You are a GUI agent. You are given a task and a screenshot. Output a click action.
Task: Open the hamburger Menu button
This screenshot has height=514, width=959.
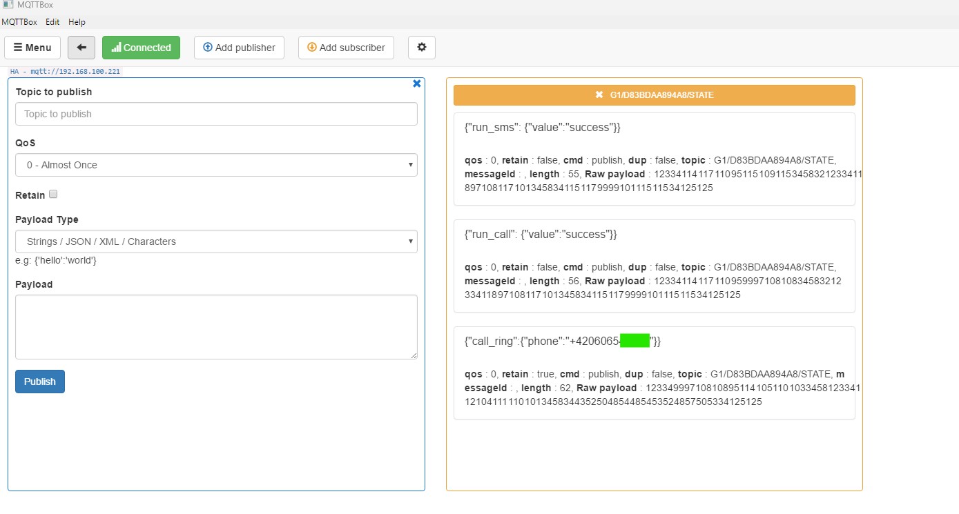32,48
